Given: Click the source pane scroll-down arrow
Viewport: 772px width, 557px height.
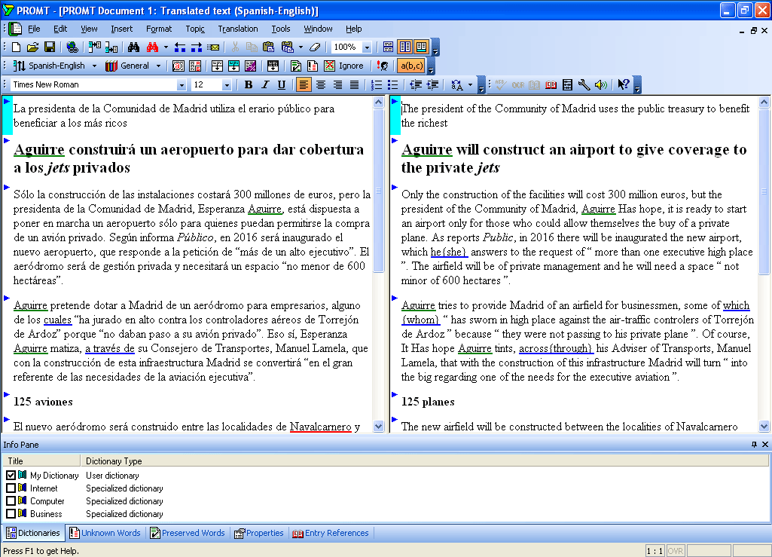Looking at the screenshot, I should pyautogui.click(x=378, y=427).
